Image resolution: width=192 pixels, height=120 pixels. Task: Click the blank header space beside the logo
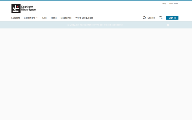[x=98, y=8]
